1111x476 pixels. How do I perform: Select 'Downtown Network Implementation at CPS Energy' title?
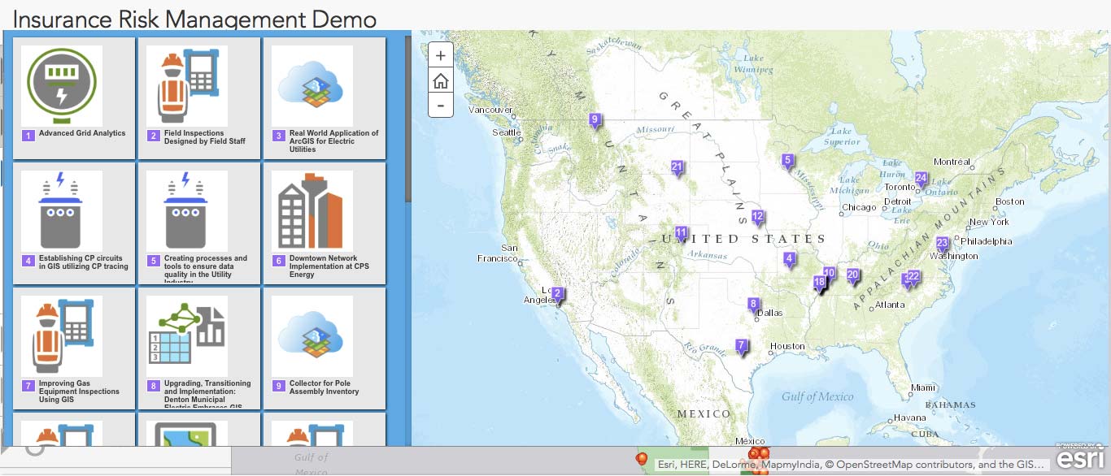(329, 266)
